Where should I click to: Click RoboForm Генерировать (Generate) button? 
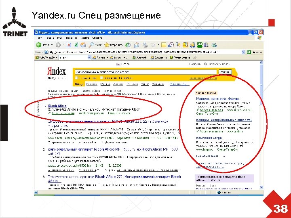tap(180, 58)
